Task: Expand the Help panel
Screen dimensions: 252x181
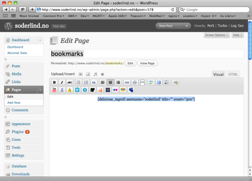Action: tap(237, 35)
